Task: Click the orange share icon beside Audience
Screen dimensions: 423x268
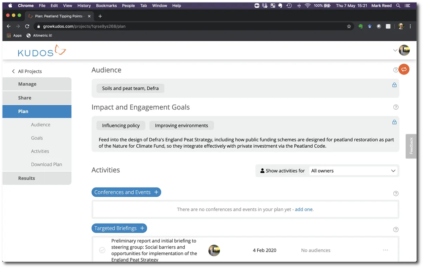Action: [x=404, y=69]
